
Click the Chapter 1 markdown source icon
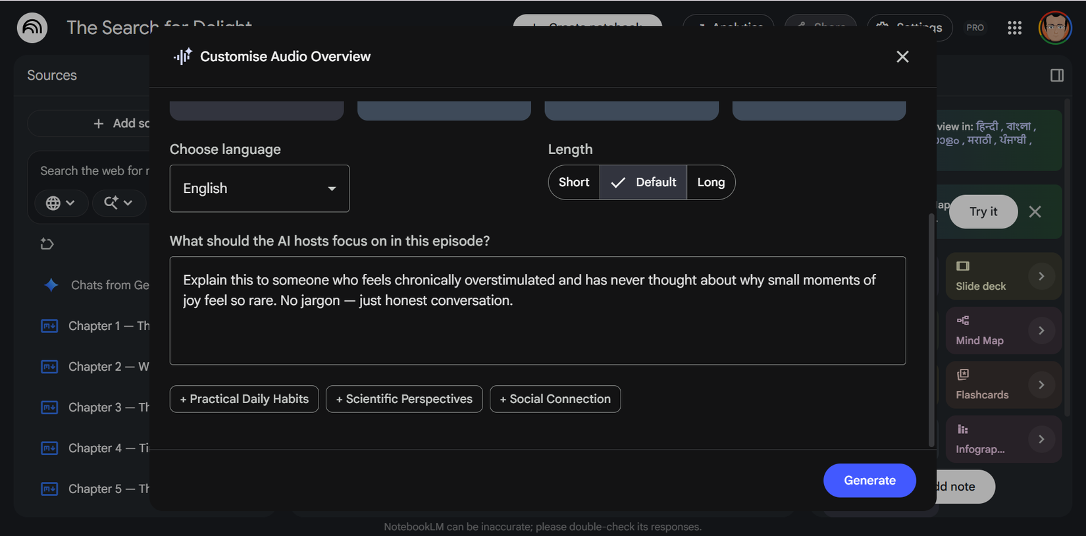point(49,326)
